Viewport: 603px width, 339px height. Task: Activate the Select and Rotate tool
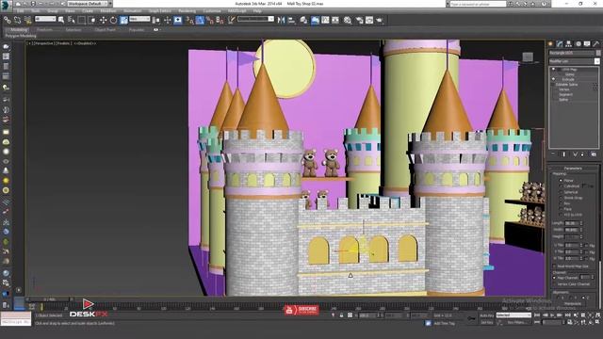pos(113,20)
